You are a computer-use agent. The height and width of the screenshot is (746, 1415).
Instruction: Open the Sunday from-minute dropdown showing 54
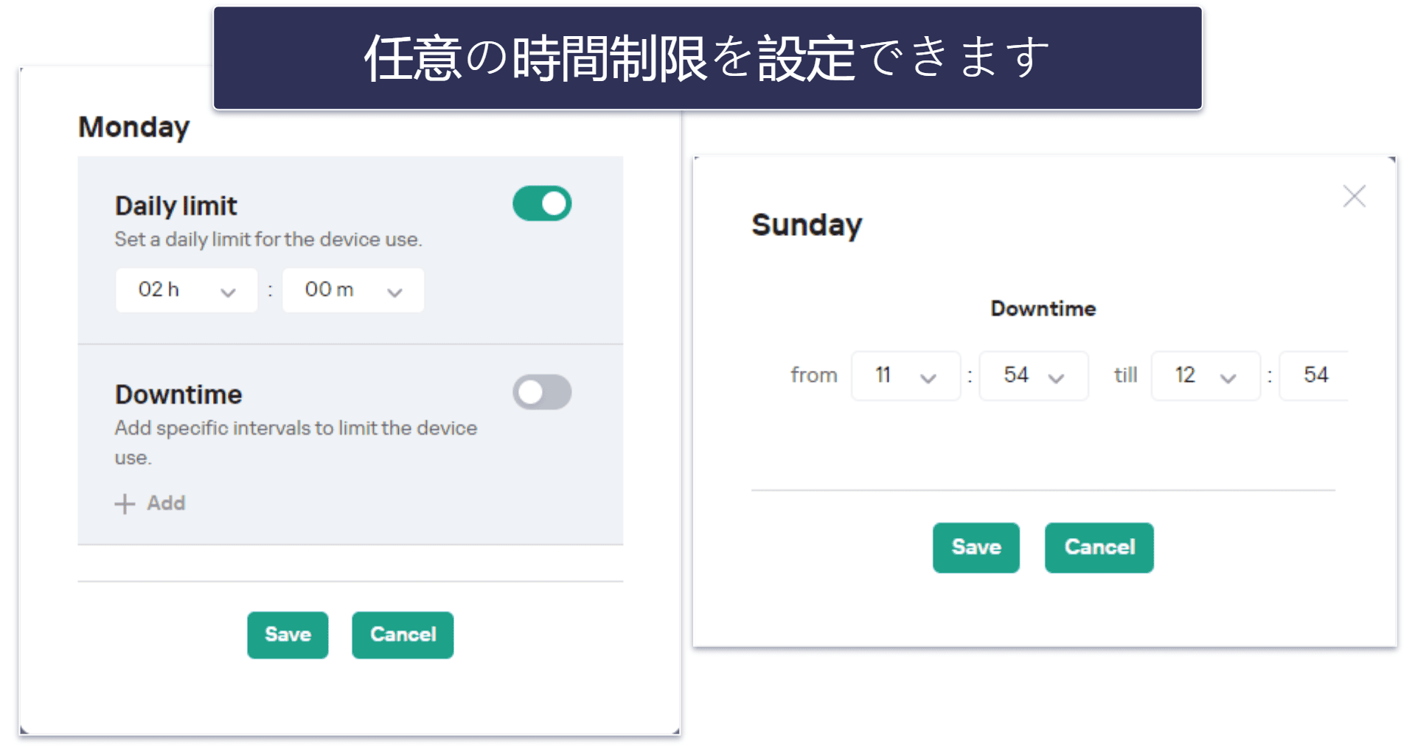pos(1034,376)
